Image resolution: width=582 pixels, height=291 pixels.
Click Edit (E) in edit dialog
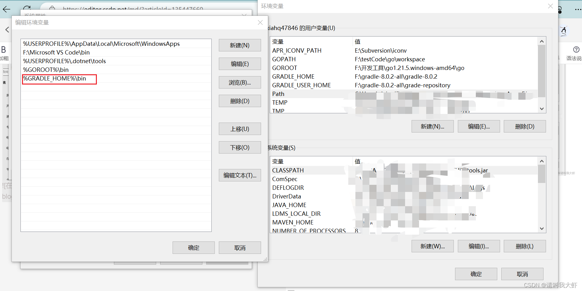[x=240, y=64]
